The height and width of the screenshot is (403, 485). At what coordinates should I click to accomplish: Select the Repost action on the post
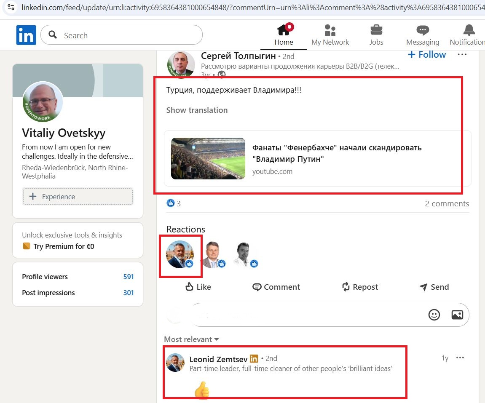(x=360, y=287)
